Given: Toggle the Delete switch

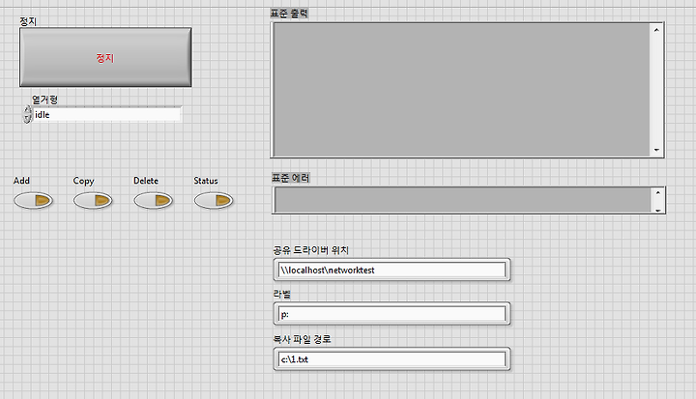Looking at the screenshot, I should [153, 201].
